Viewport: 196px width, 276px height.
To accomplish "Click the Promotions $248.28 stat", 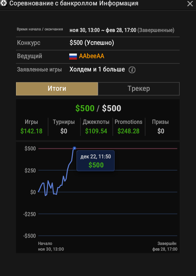I will (x=128, y=127).
